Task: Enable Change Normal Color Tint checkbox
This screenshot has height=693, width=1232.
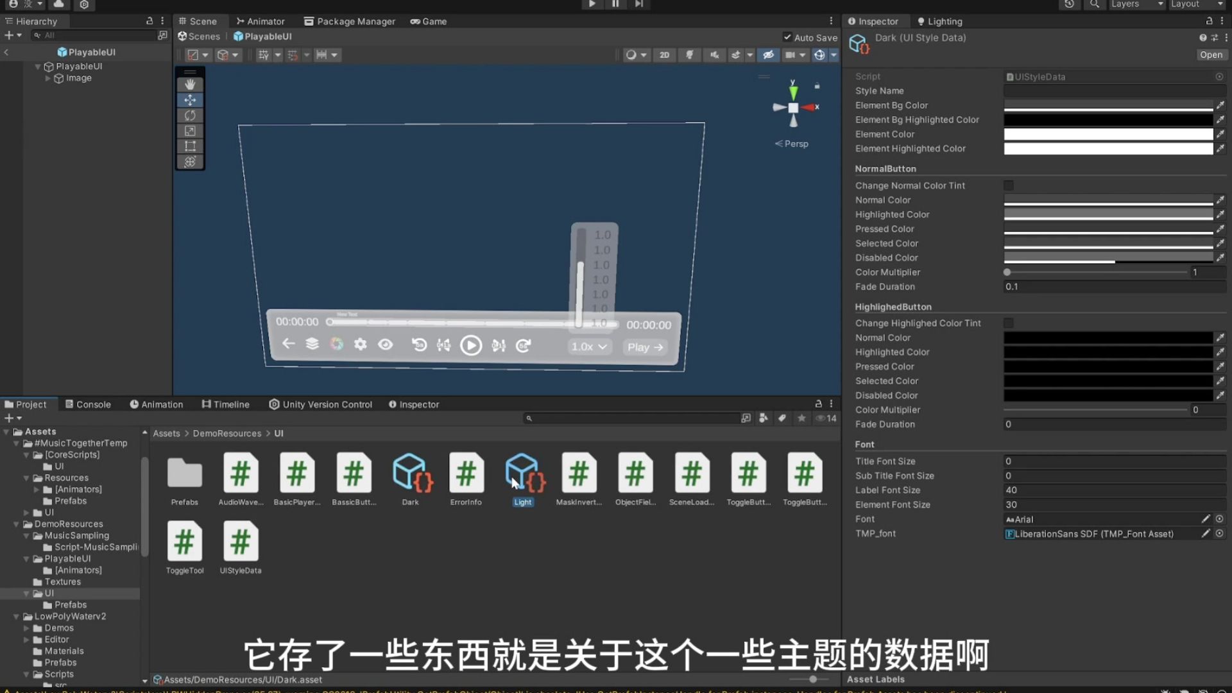Action: [1009, 185]
